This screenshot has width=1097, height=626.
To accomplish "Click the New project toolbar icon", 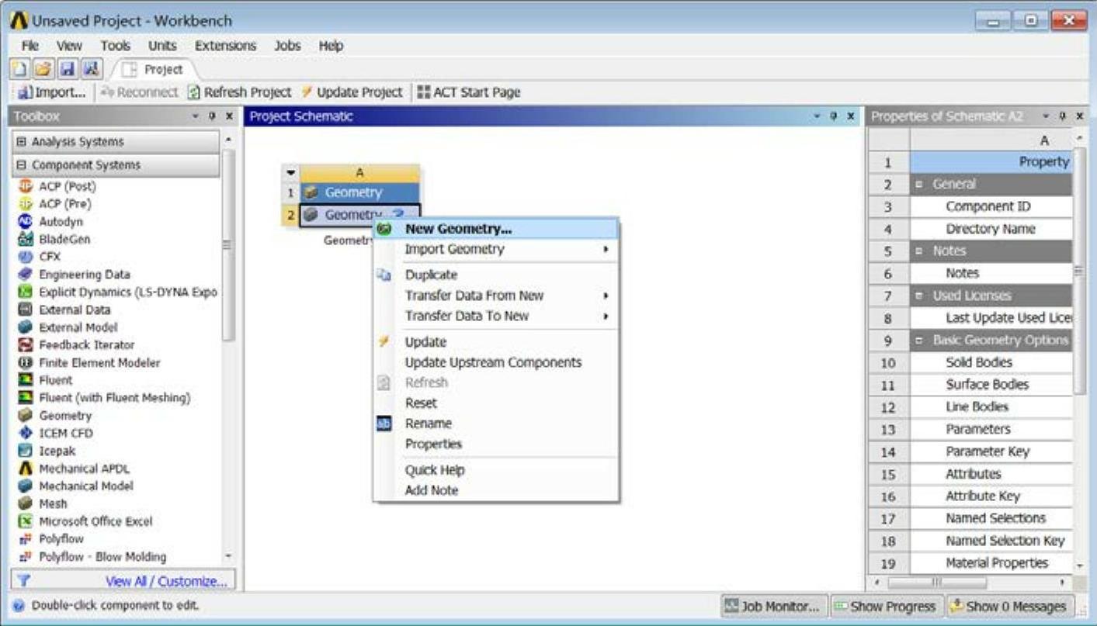I will (21, 69).
